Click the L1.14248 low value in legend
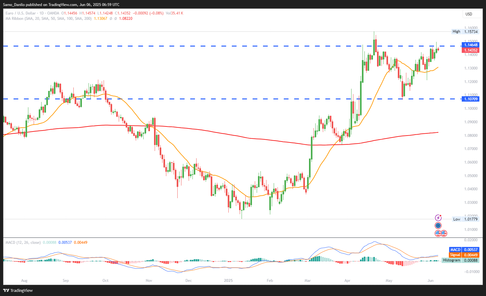The image size is (486, 296). [x=105, y=13]
